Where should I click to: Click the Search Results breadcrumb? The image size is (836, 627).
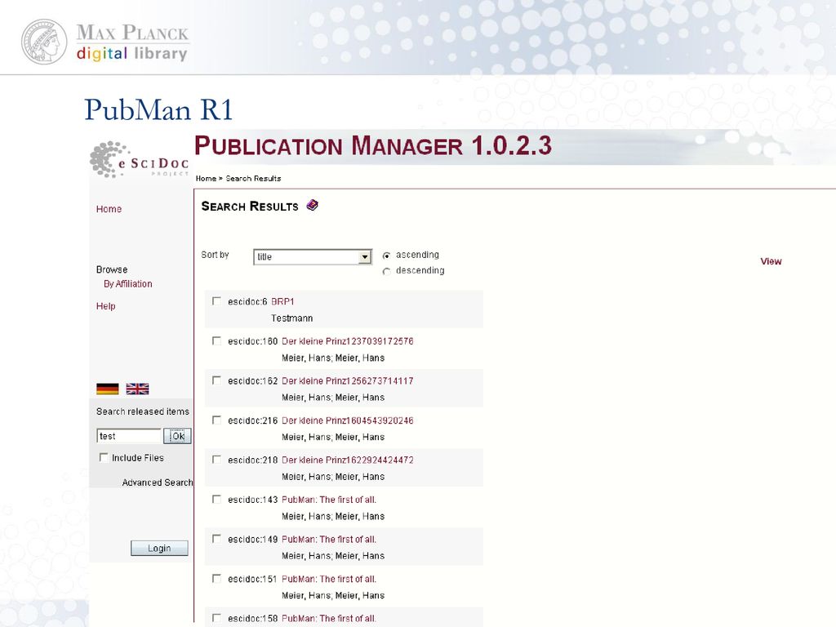point(253,179)
